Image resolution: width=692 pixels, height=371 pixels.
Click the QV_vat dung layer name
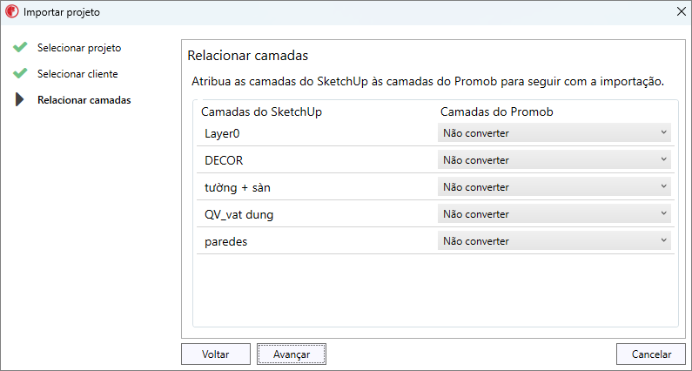click(x=239, y=215)
